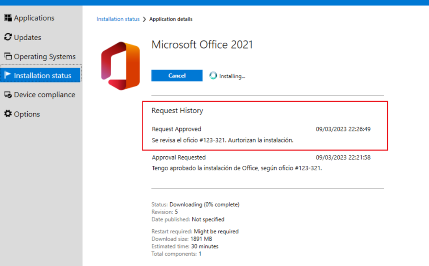The height and width of the screenshot is (266, 429).
Task: Click the Request History heading
Action: [177, 111]
